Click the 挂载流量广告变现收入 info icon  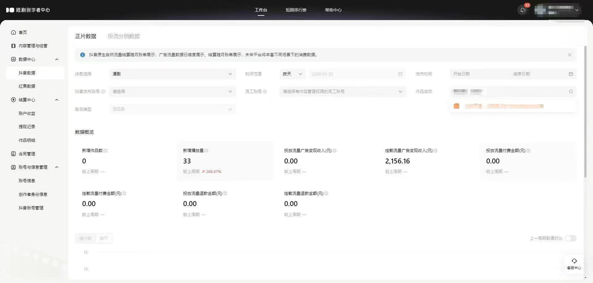click(435, 150)
